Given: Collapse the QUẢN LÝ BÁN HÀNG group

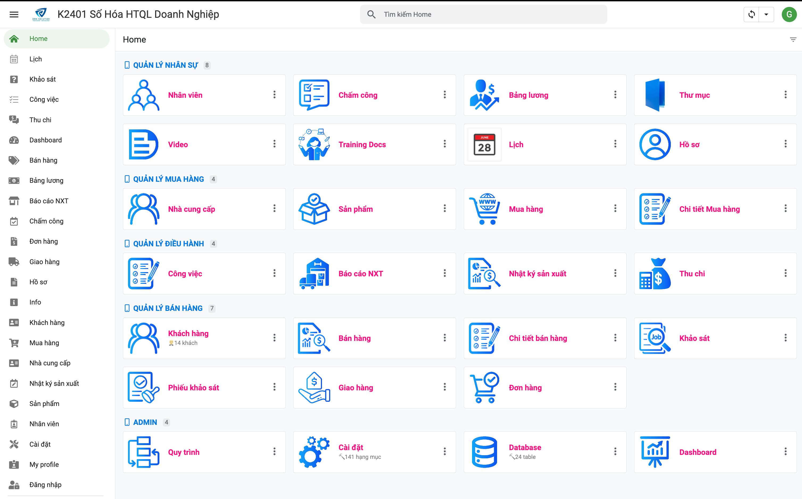Looking at the screenshot, I should pyautogui.click(x=168, y=308).
